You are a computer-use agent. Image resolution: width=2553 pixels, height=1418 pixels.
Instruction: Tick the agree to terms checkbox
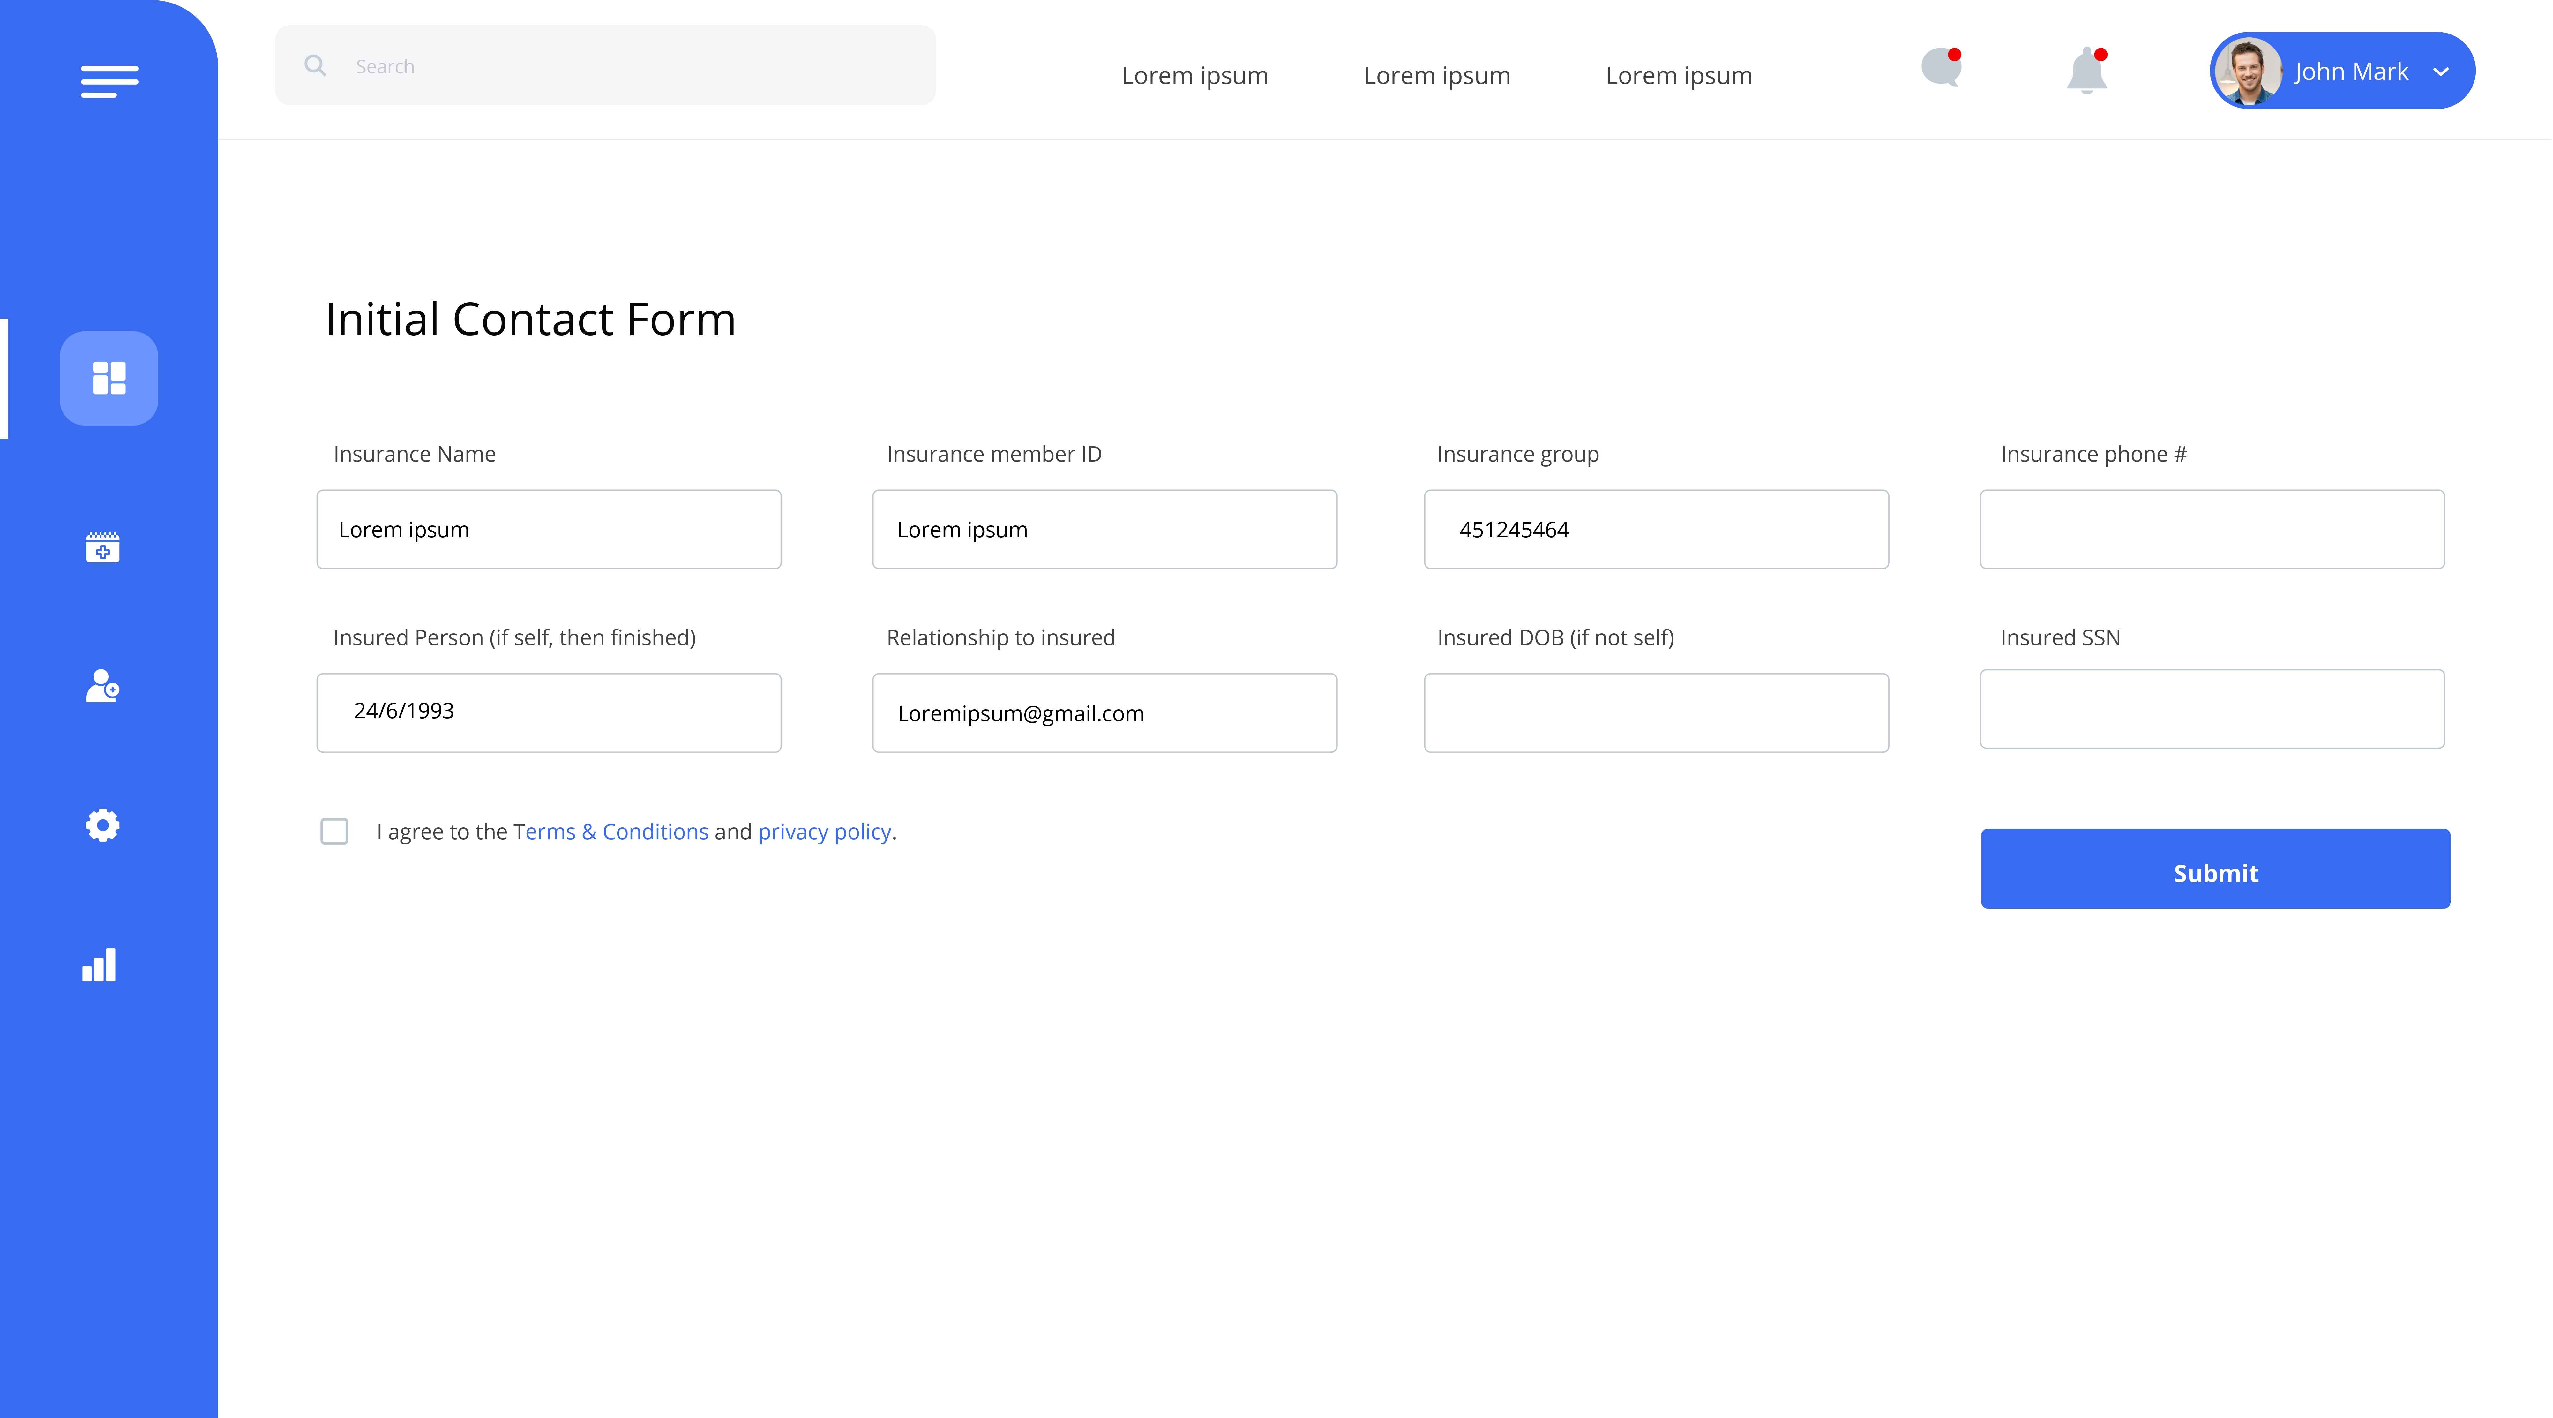click(x=335, y=831)
